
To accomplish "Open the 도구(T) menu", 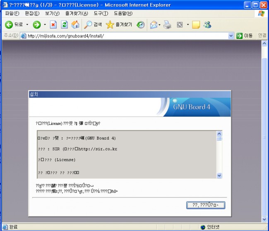I will pyautogui.click(x=101, y=14).
